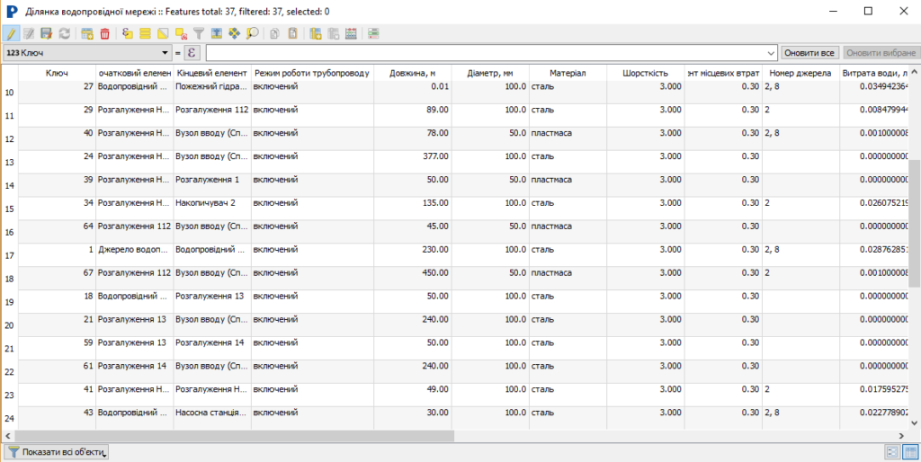Click 'Номер джерела' column header
The width and height of the screenshot is (921, 462).
point(800,74)
